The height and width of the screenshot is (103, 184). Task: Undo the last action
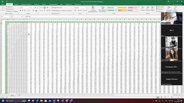click(x=7, y=1)
